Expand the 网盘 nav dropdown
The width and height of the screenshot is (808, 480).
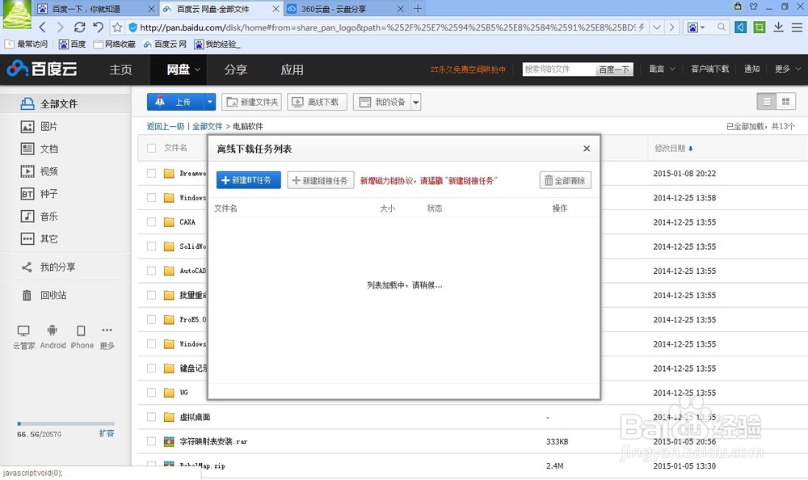(197, 69)
